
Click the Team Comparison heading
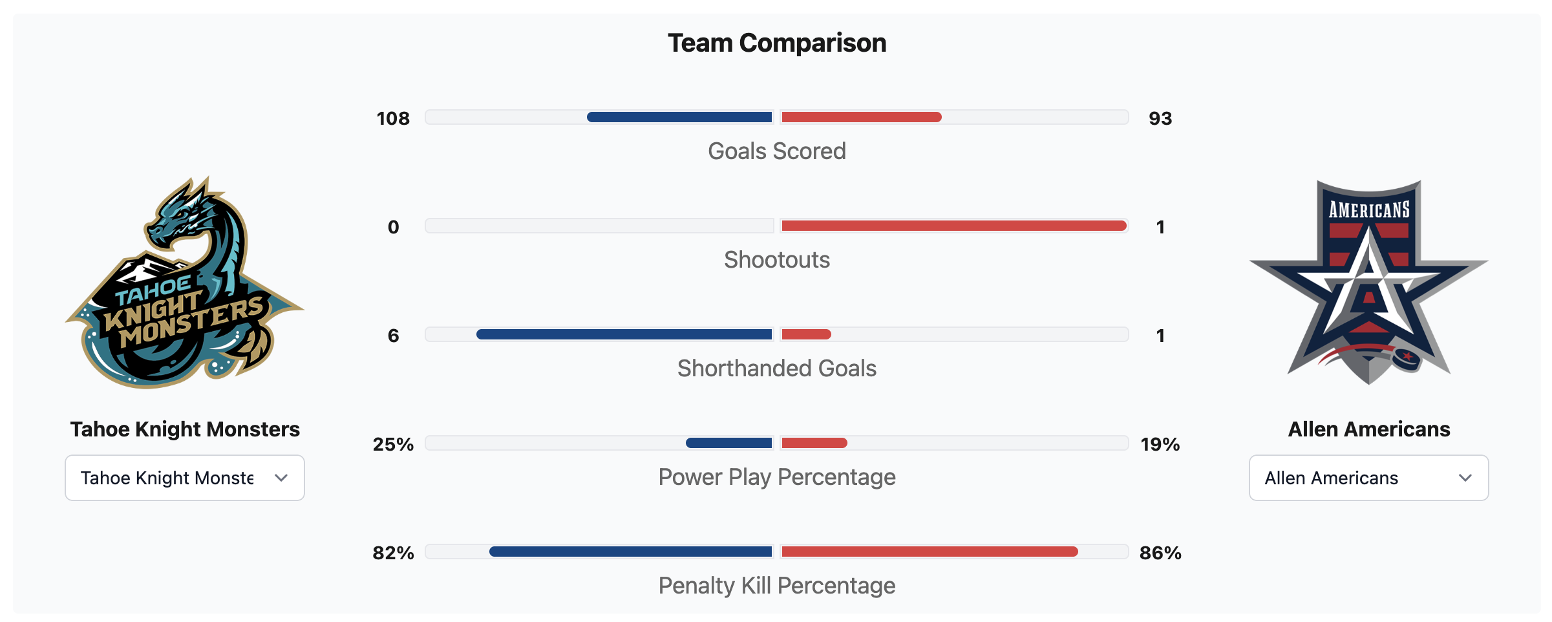pyautogui.click(x=776, y=43)
